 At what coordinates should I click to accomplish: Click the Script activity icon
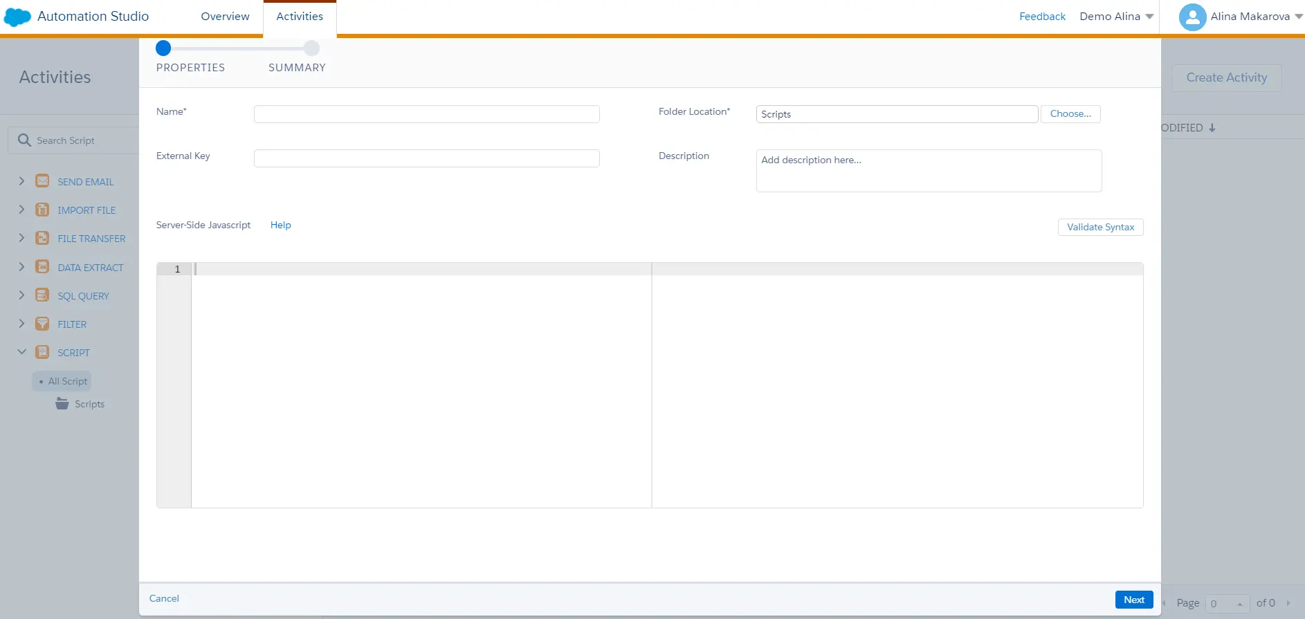click(42, 352)
